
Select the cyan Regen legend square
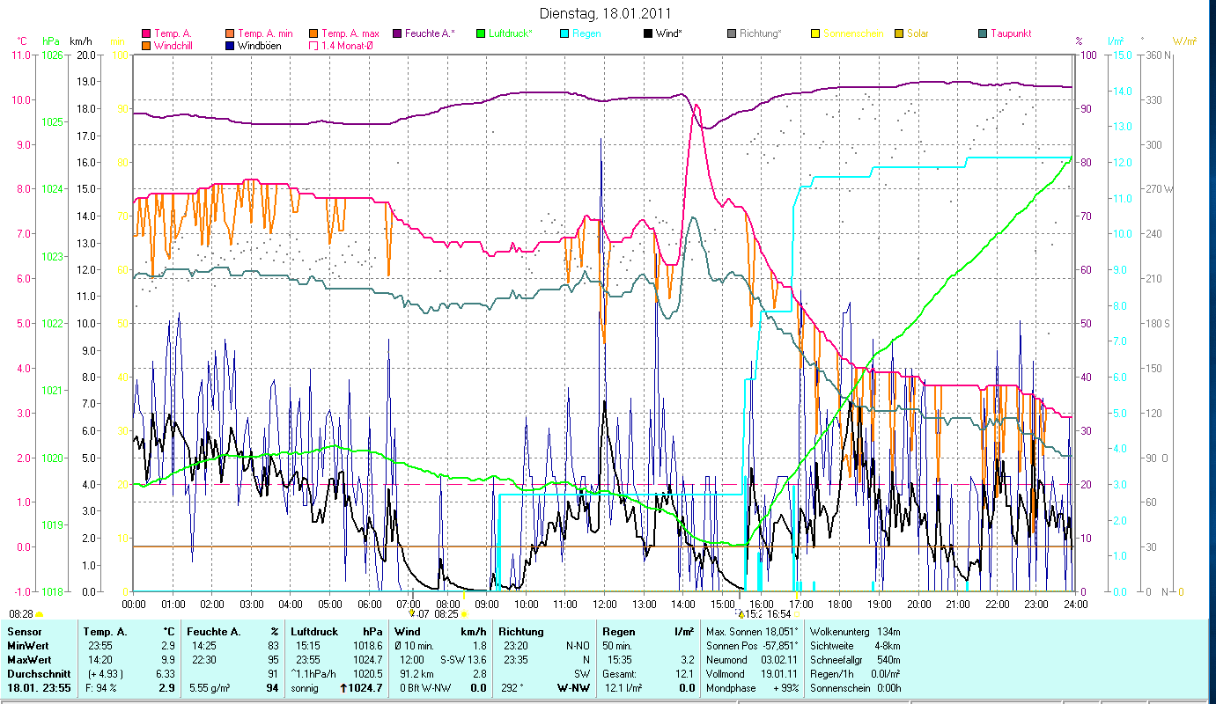[x=564, y=33]
